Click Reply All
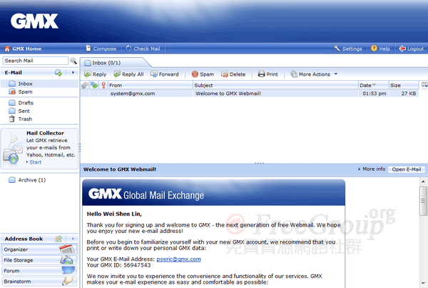Image resolution: width=428 pixels, height=288 pixels. 128,74
